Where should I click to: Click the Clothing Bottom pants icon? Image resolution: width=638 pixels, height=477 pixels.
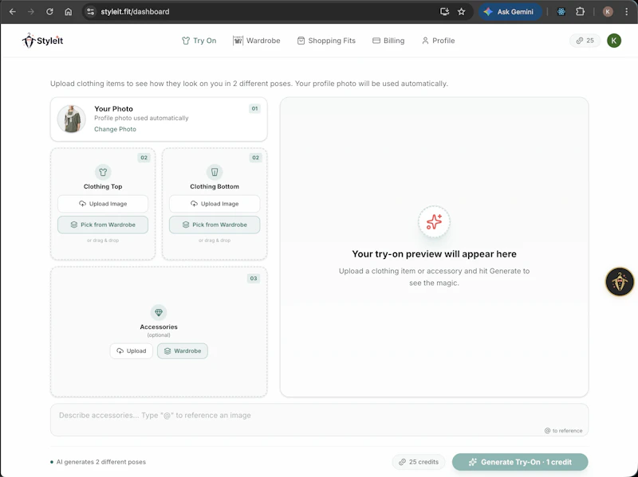(215, 172)
